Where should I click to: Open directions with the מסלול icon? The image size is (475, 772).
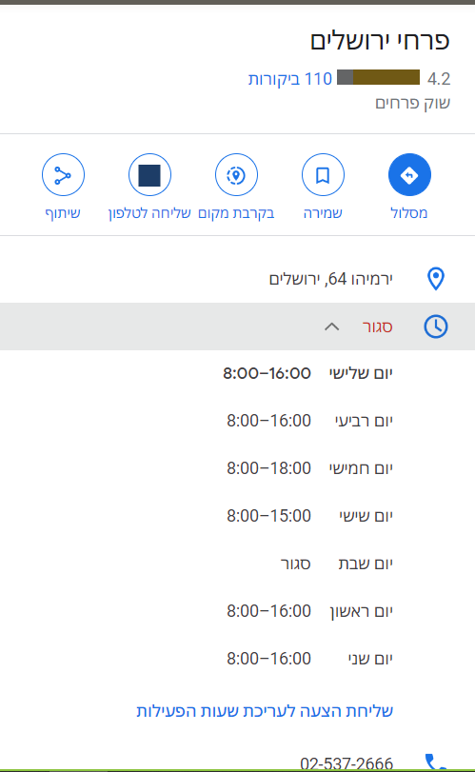coord(409,175)
